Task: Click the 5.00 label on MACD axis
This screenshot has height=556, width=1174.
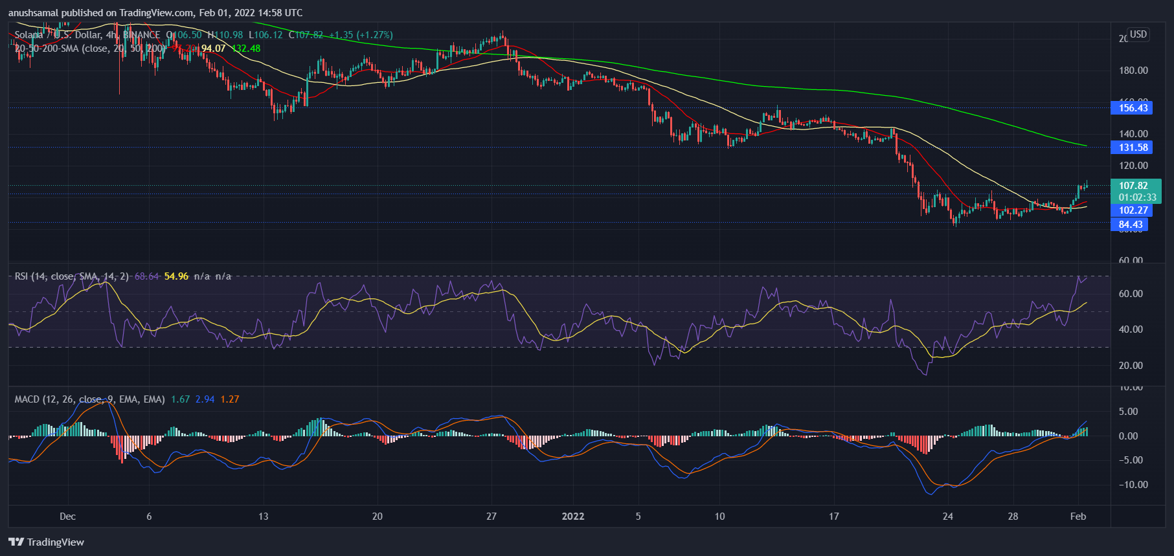Action: tap(1129, 412)
